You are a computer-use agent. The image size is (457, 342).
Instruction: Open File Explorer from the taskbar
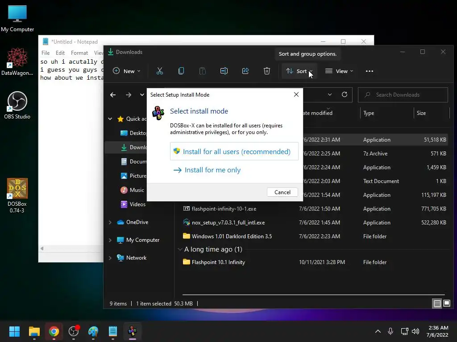click(34, 331)
